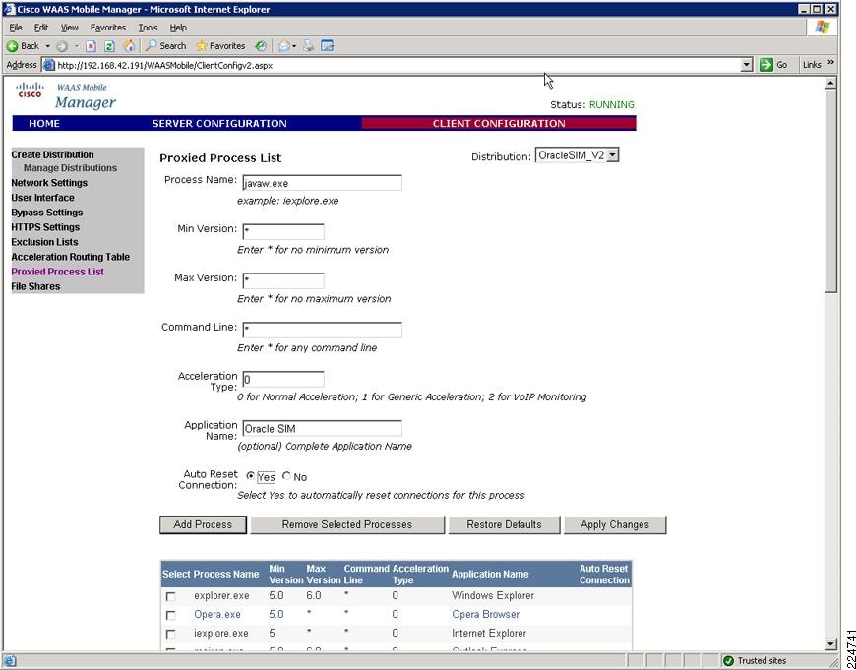Image resolution: width=856 pixels, height=670 pixels.
Task: Click Remove Selected Processes button
Action: coord(347,524)
